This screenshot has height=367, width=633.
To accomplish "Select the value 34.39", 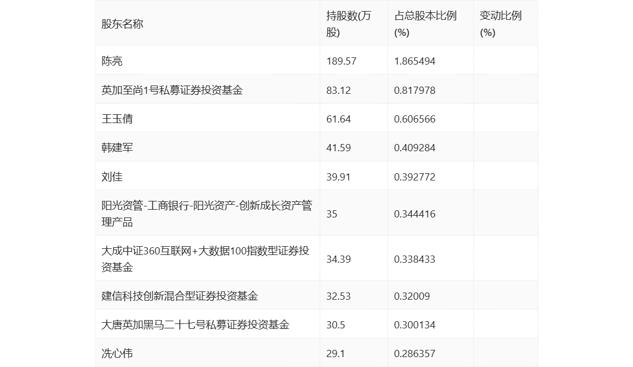I will [338, 259].
